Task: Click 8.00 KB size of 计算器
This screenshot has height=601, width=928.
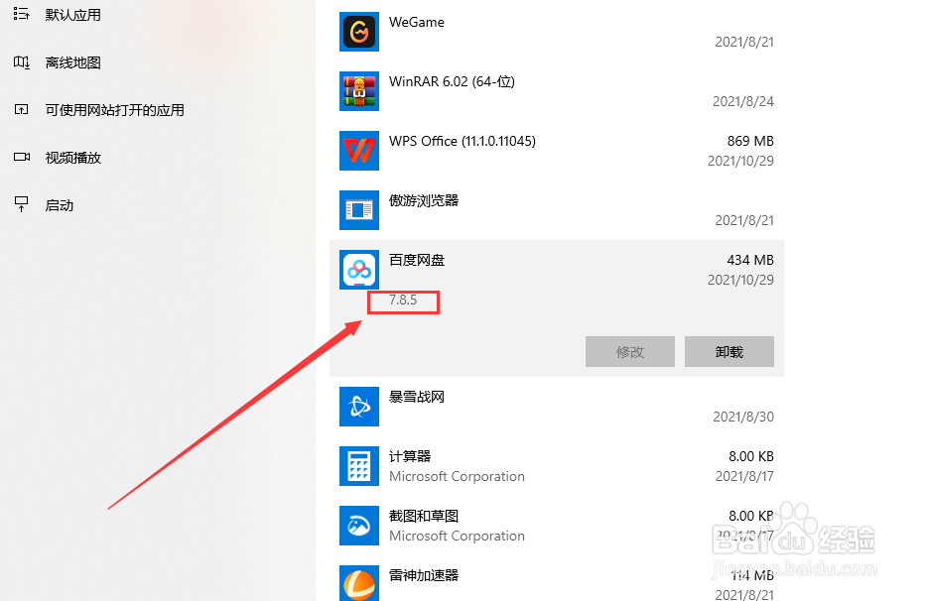Action: (751, 456)
